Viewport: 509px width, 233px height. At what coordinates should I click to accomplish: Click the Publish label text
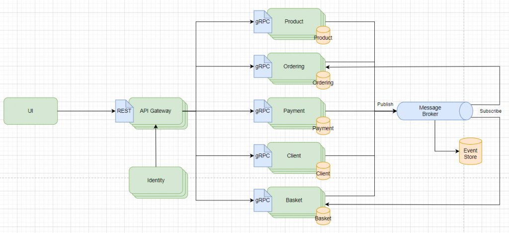pos(385,104)
